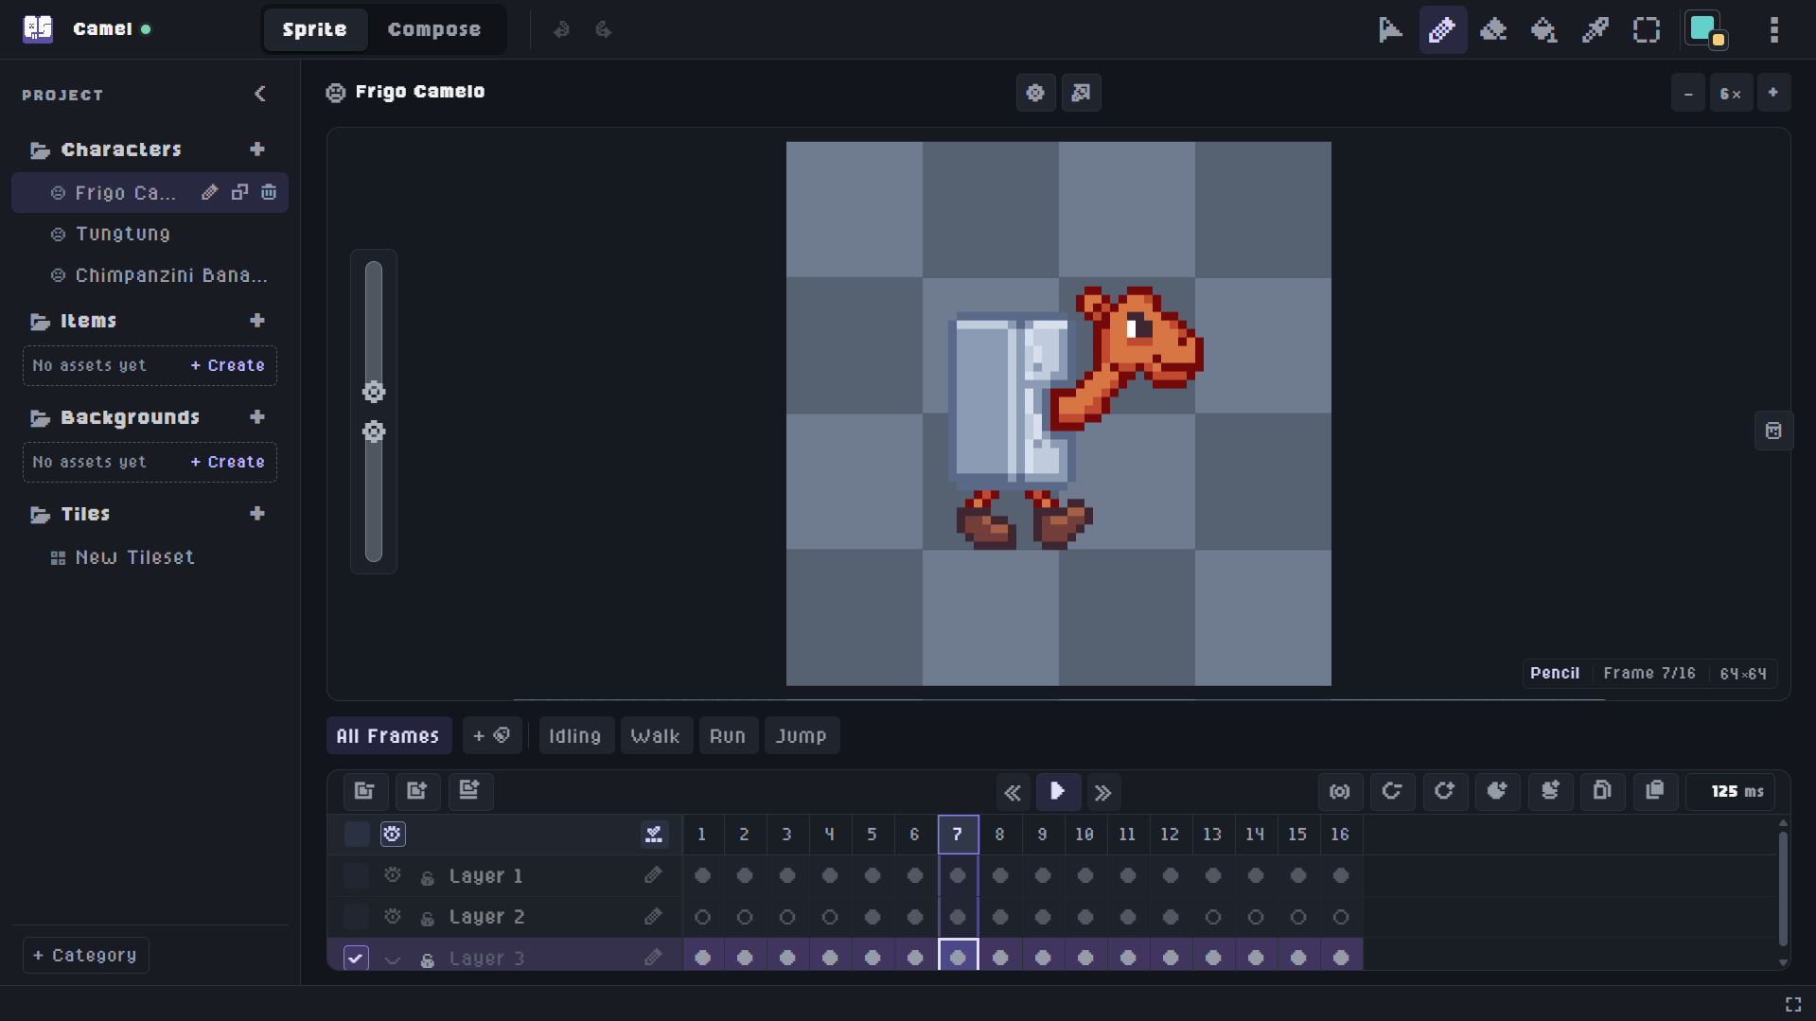Image resolution: width=1816 pixels, height=1021 pixels.
Task: Select the Eraser tool
Action: coord(1493,30)
